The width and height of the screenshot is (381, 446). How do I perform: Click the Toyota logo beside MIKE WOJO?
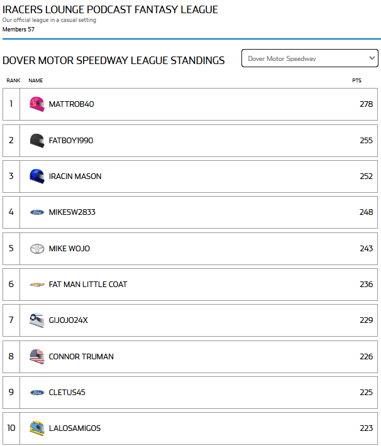click(x=37, y=249)
